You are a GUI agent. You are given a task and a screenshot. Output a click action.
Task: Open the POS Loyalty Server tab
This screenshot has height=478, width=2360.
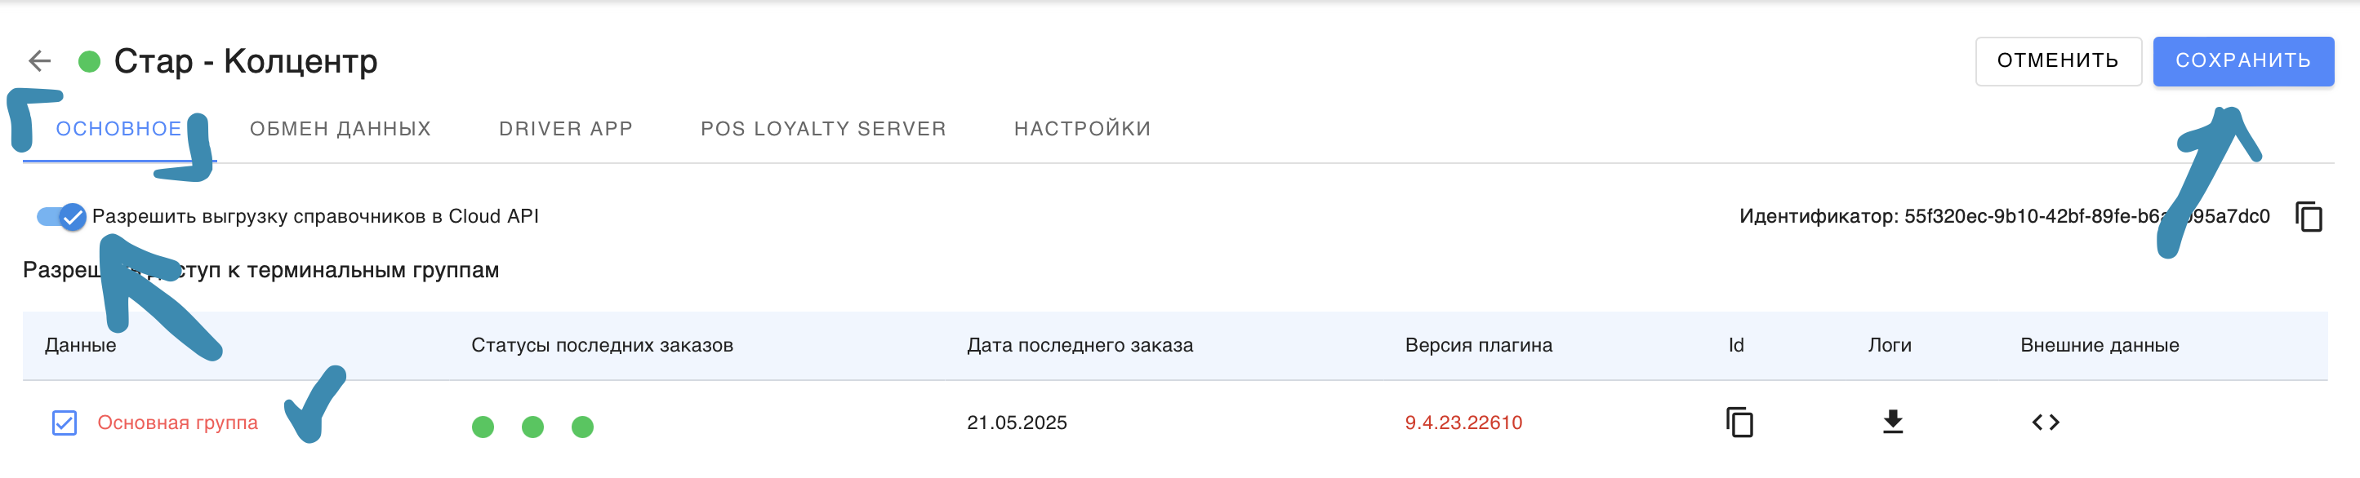tap(822, 129)
